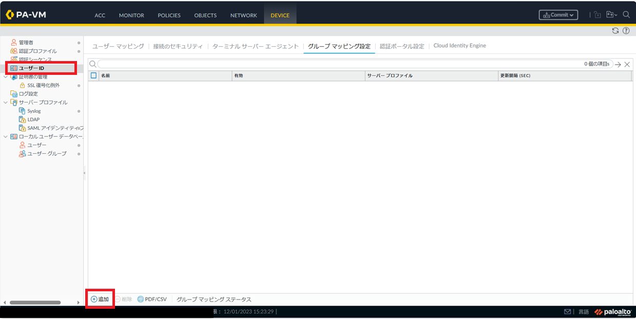Click the PA-VM logo
This screenshot has width=636, height=319.
26,15
